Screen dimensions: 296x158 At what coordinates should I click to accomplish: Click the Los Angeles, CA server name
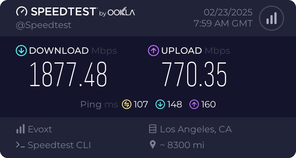pos(196,129)
